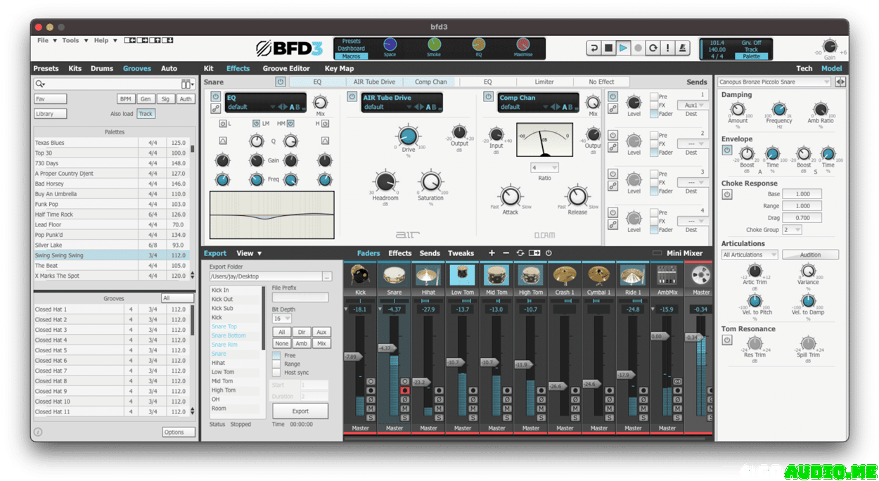The width and height of the screenshot is (879, 481).
Task: Toggle the loop return transport icon
Action: coord(594,48)
